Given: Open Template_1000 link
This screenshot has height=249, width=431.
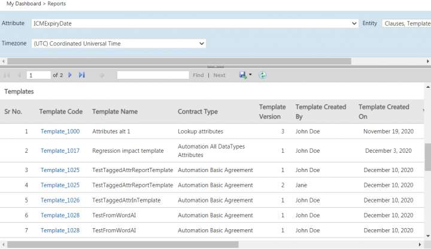Looking at the screenshot, I should point(60,131).
